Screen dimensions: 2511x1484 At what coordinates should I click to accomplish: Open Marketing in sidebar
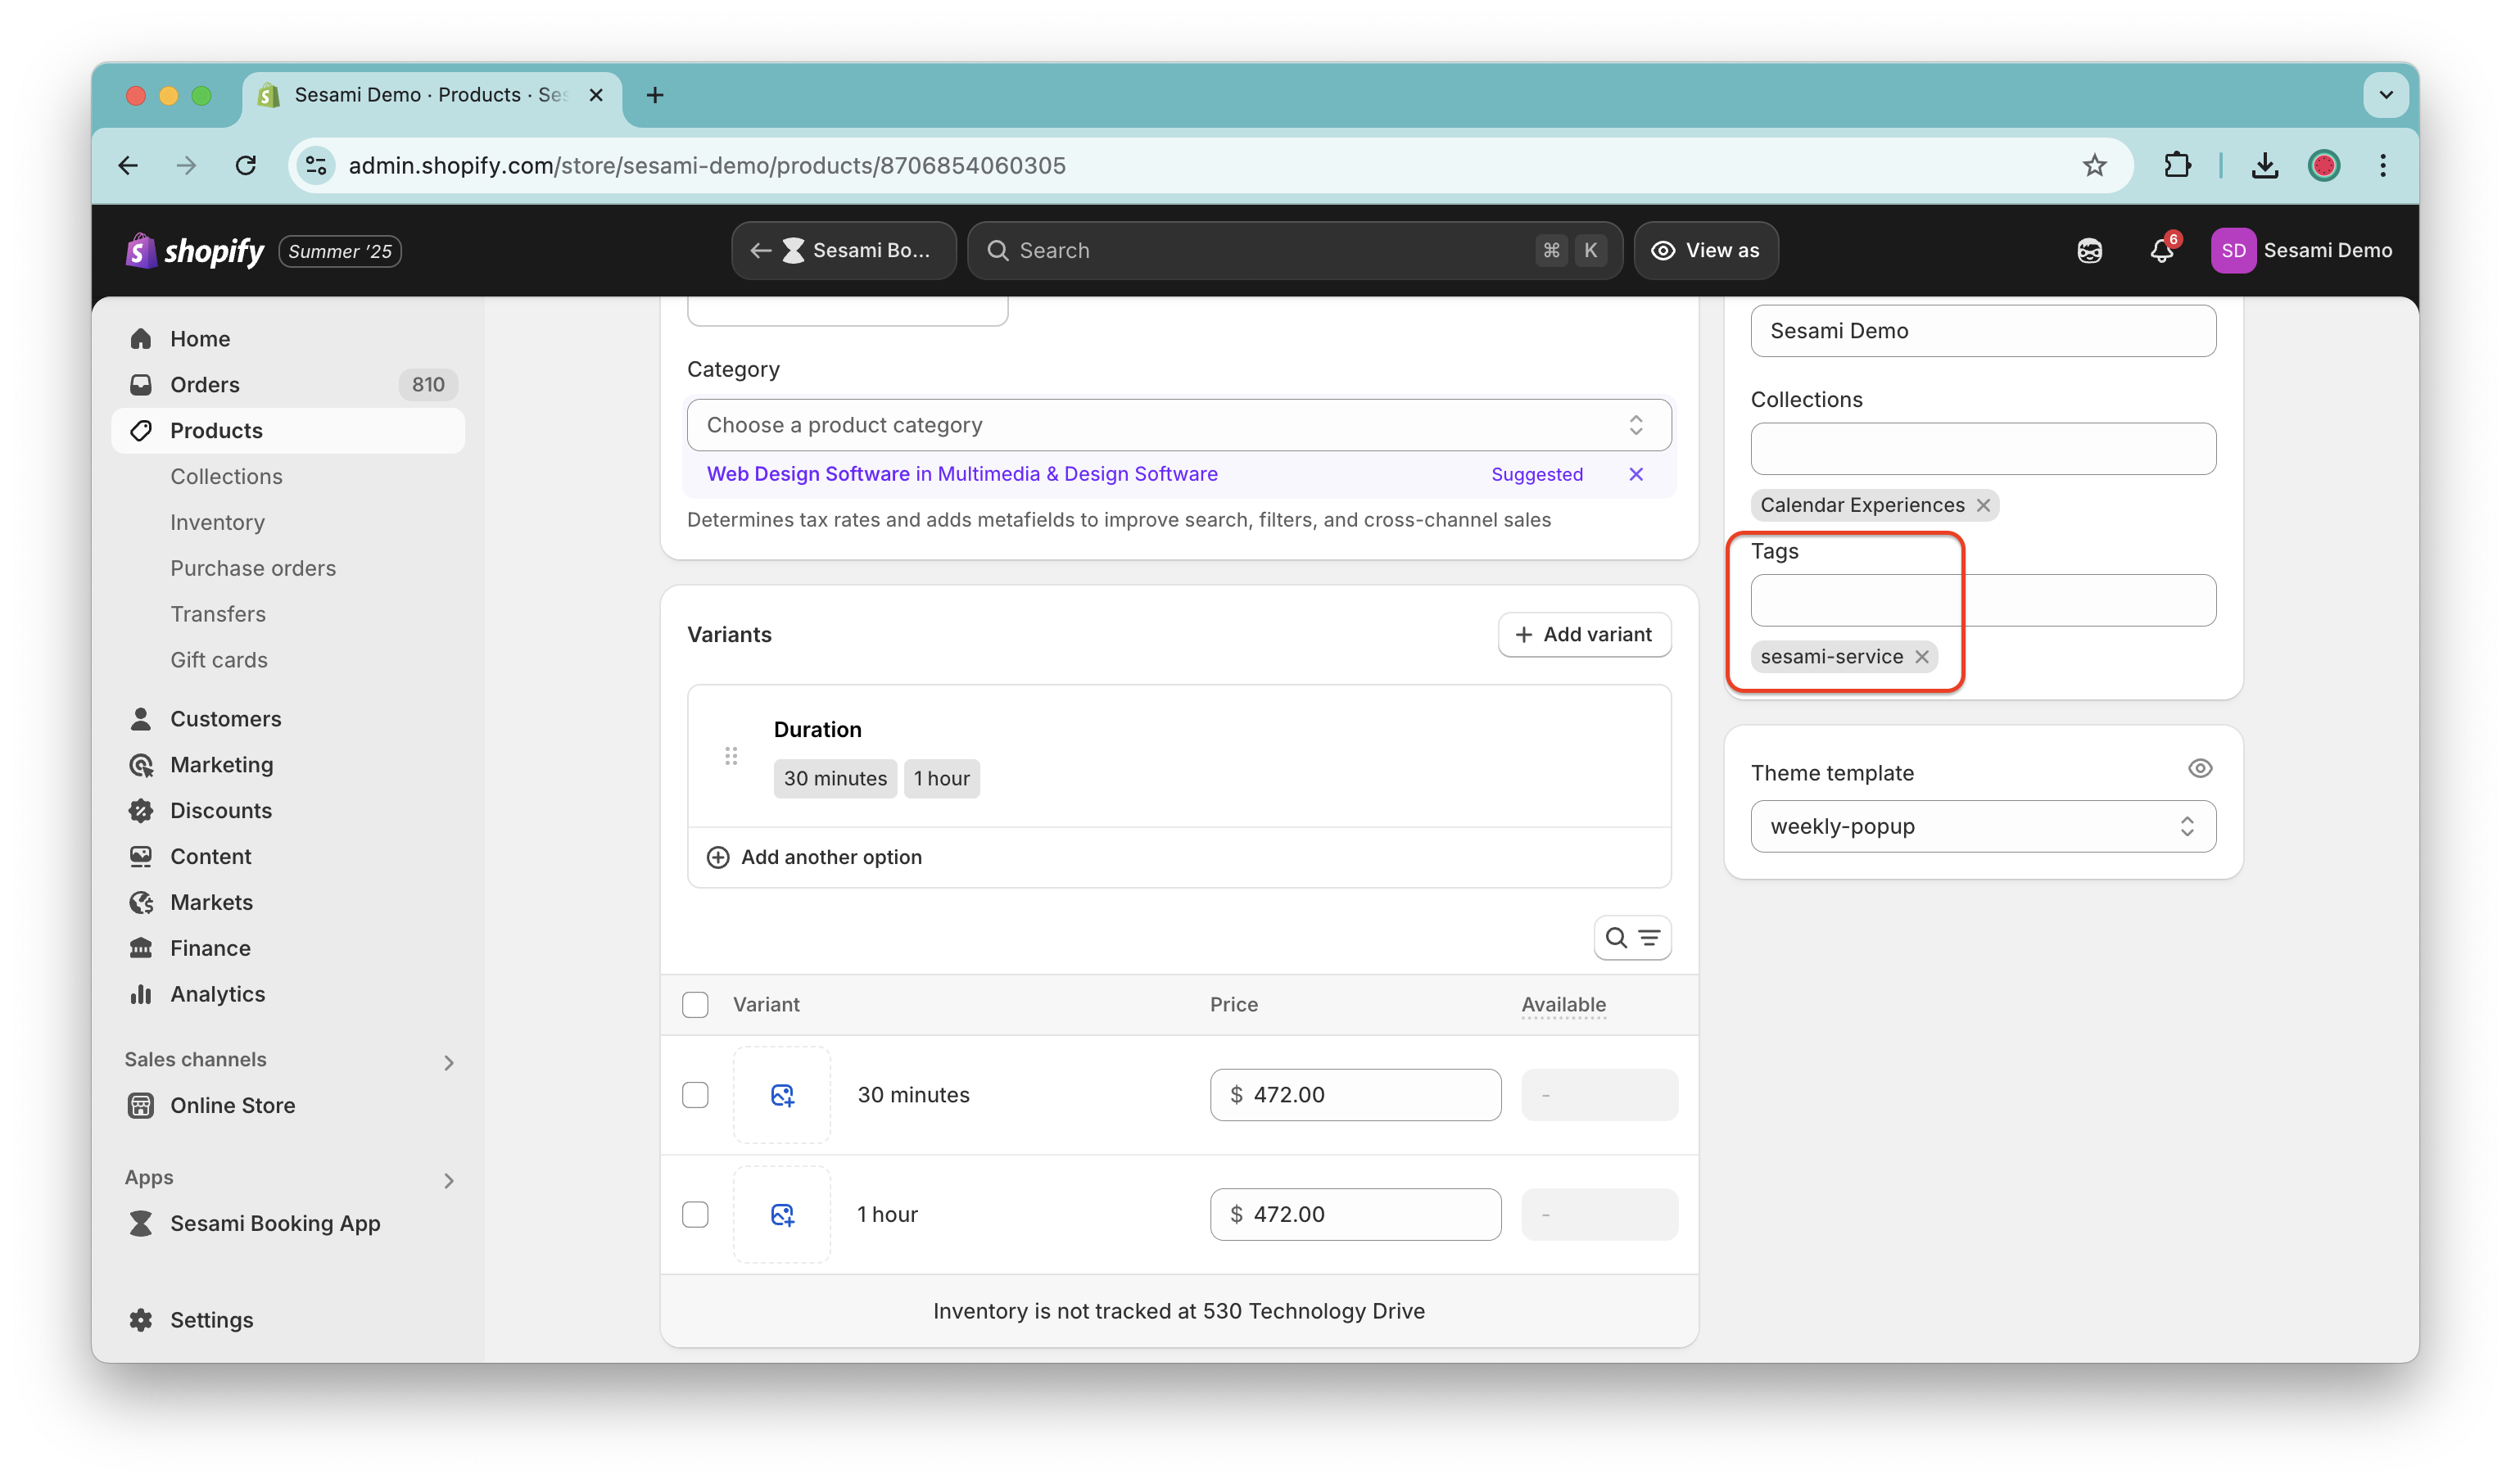tap(288, 765)
